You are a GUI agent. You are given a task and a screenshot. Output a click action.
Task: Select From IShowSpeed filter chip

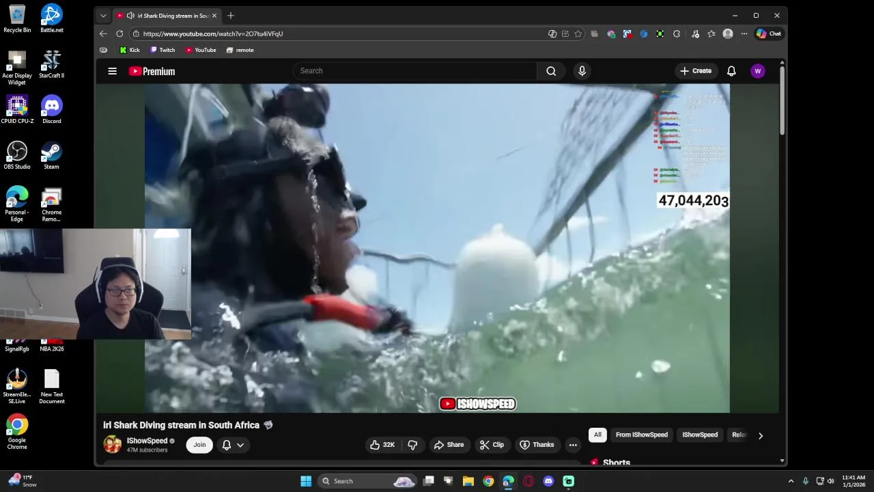(x=642, y=435)
